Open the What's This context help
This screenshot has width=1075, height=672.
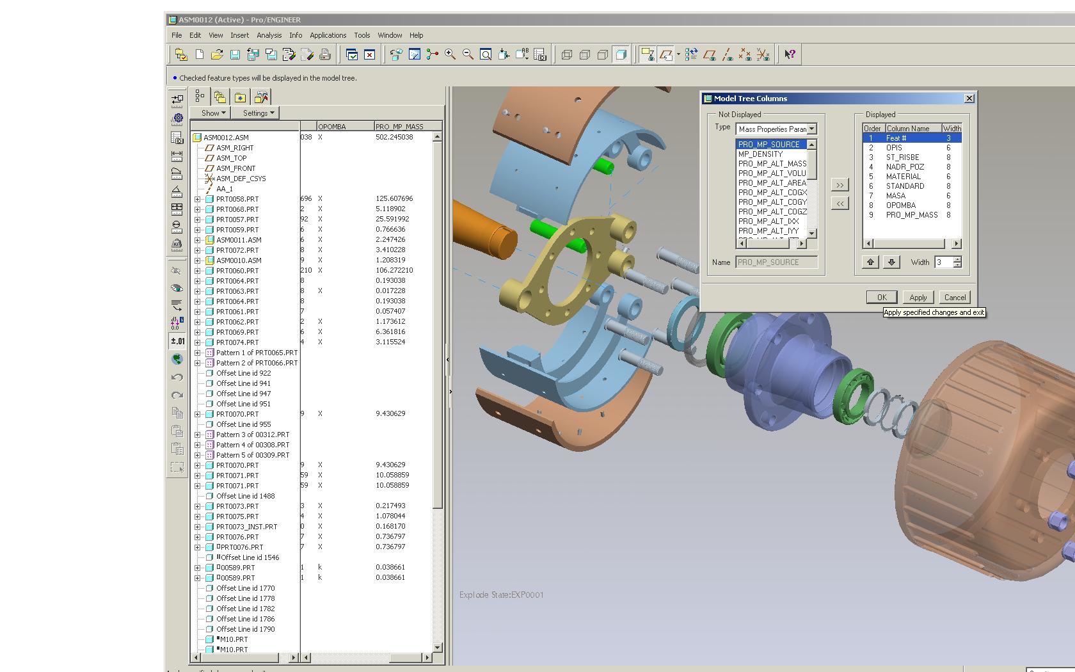click(790, 54)
